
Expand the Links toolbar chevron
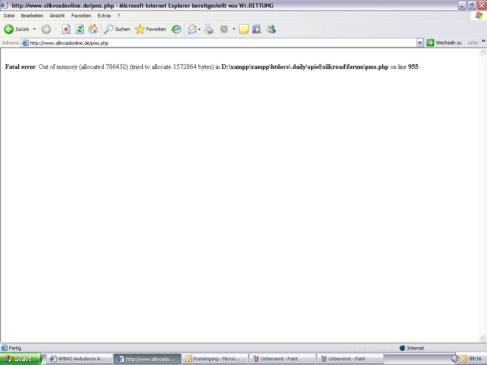(483, 41)
